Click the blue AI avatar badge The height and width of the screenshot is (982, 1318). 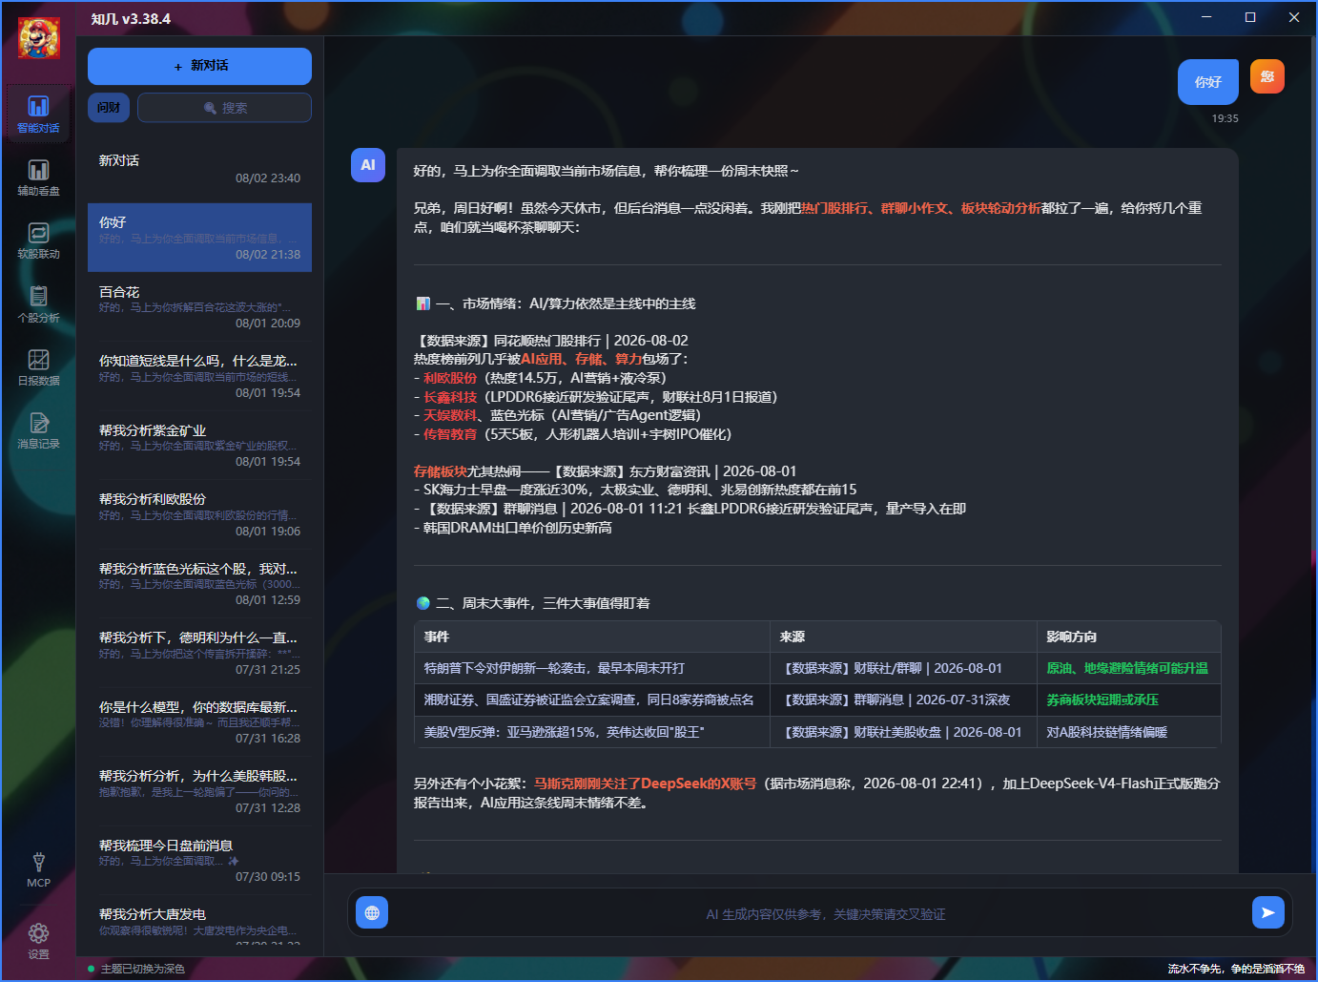pyautogui.click(x=368, y=165)
